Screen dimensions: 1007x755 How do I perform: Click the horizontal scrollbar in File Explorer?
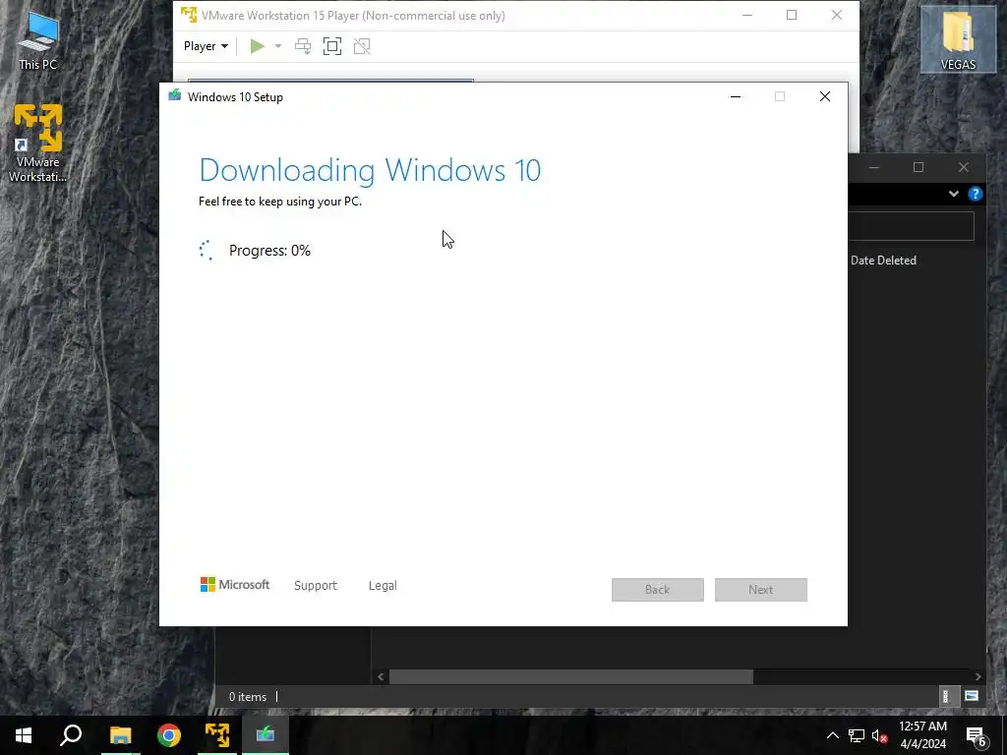coord(571,676)
